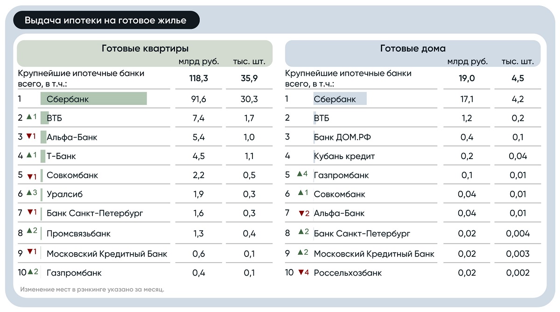Image resolution: width=560 pixels, height=312 pixels.
Task: Click the green up arrow beside Газпромбанк houses
Action: coord(300,174)
